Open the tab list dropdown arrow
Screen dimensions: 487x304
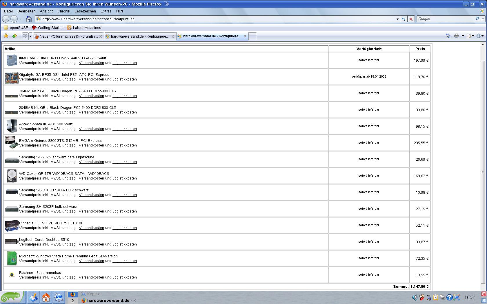pos(30,36)
